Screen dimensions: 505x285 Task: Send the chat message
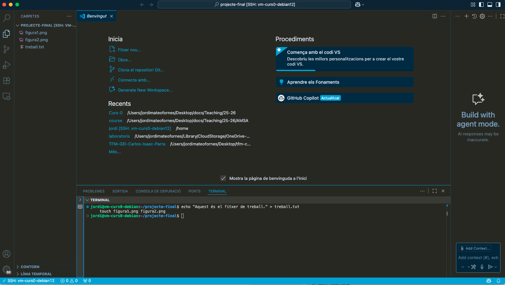tap(490, 267)
